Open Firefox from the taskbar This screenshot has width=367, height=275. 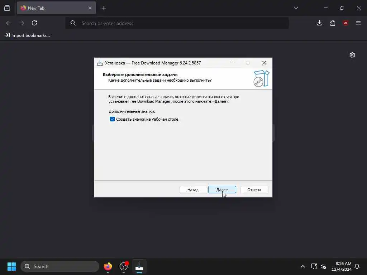pyautogui.click(x=108, y=266)
